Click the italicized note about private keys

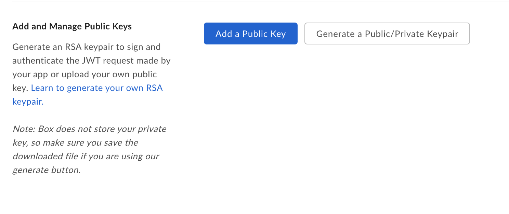coord(89,149)
